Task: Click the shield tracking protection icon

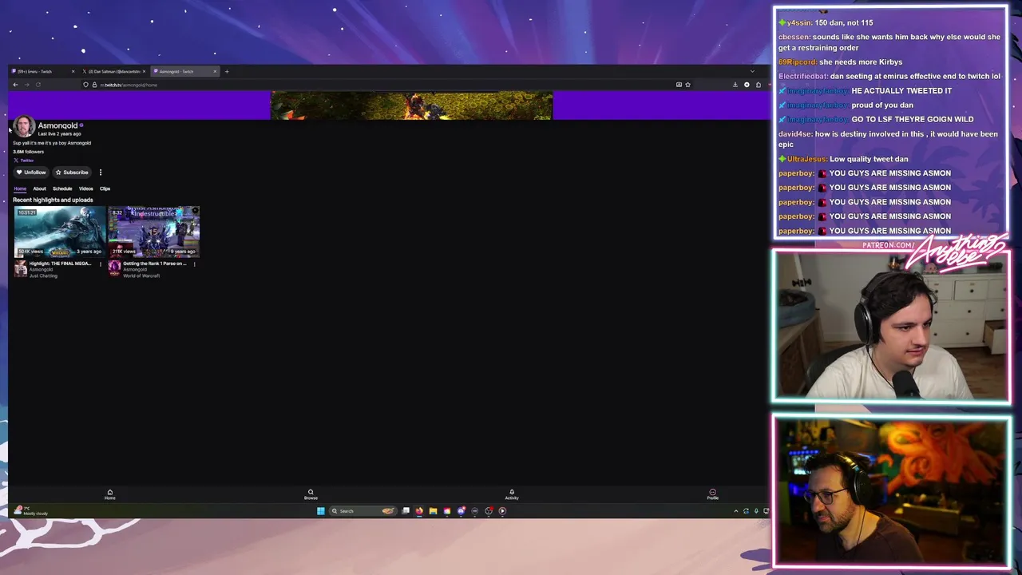Action: click(x=85, y=85)
